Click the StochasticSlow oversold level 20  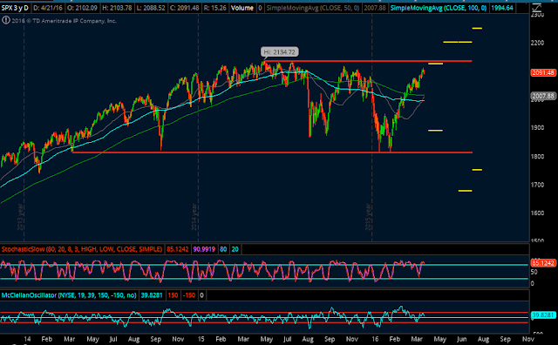pyautogui.click(x=235, y=249)
